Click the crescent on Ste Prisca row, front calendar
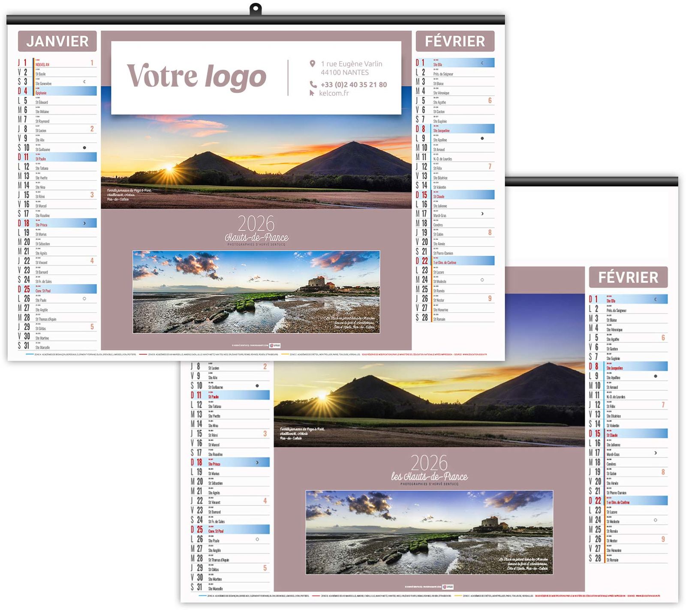 point(84,223)
